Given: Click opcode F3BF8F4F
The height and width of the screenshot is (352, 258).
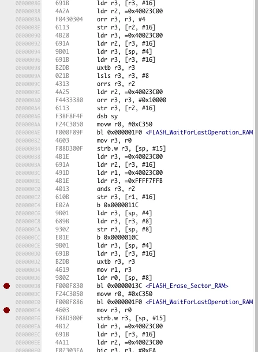Looking at the screenshot, I should click(x=69, y=117).
